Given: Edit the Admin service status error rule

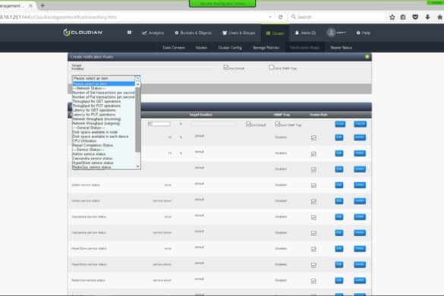Looking at the screenshot, I should click(339, 185).
